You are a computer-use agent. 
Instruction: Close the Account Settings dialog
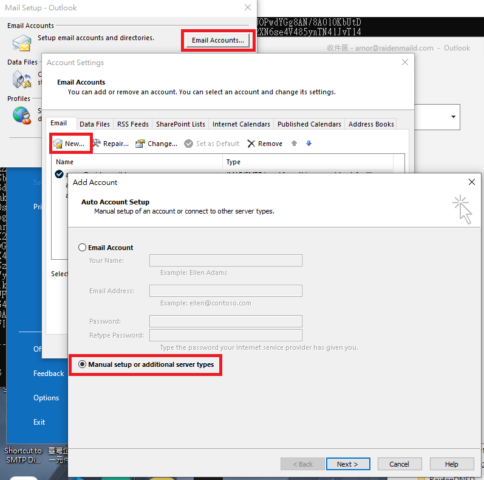click(x=405, y=62)
